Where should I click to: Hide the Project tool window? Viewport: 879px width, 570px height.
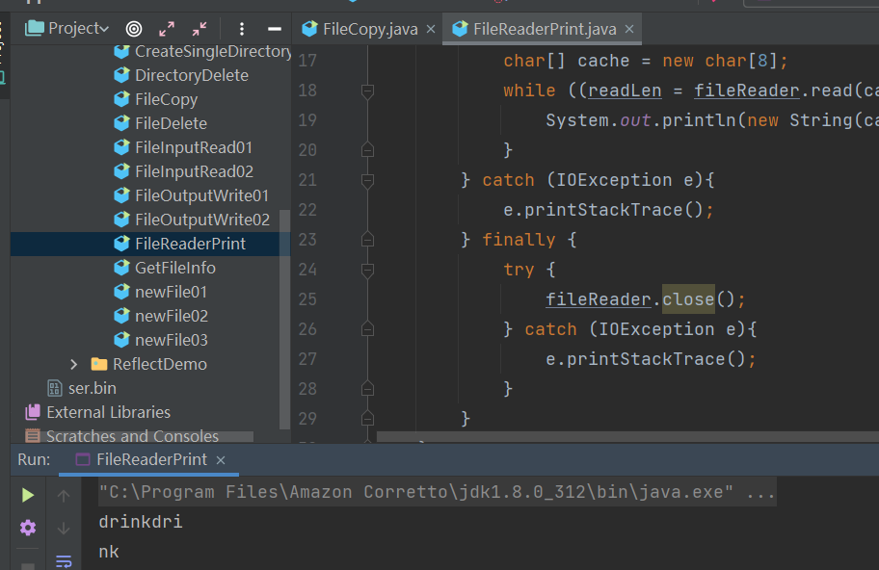coord(275,29)
